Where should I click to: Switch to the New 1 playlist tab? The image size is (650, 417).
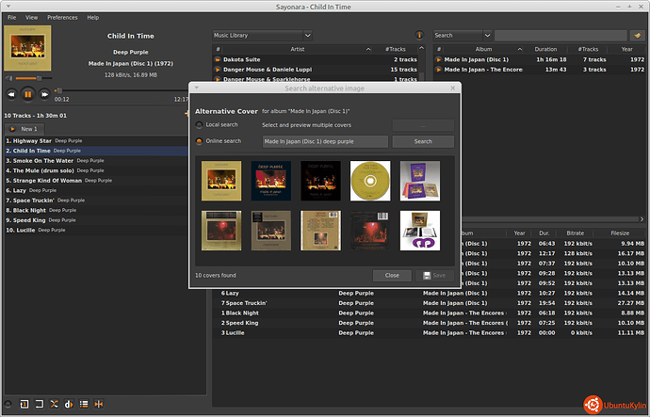coord(24,129)
